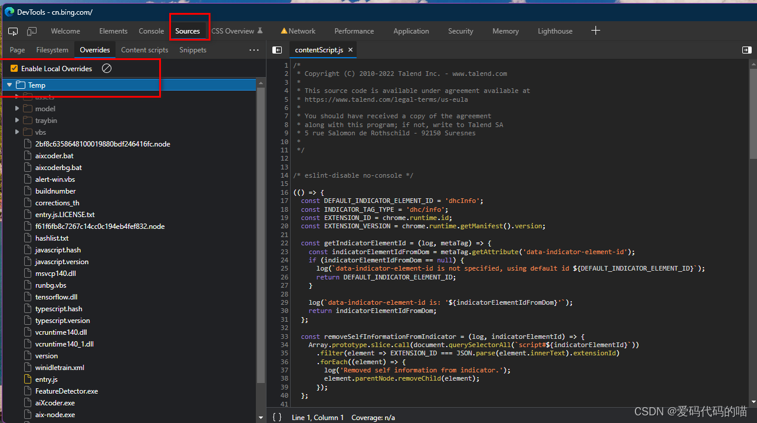Viewport: 757px width, 423px height.
Task: Expand the vbs folder
Action: (17, 132)
